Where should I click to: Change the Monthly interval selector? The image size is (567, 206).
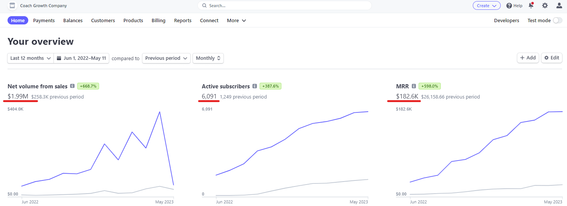pos(208,58)
